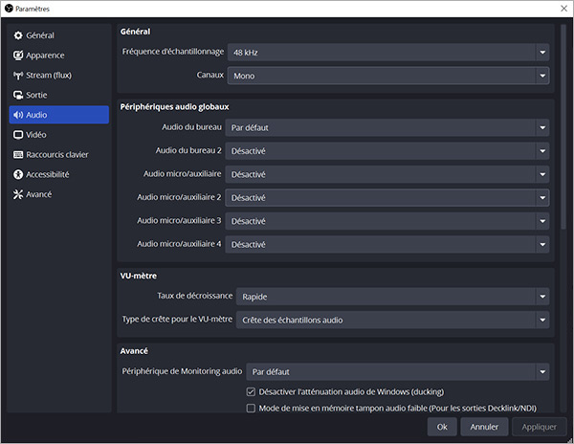Change the Taux de décroissance dropdown
The width and height of the screenshot is (574, 444).
392,297
